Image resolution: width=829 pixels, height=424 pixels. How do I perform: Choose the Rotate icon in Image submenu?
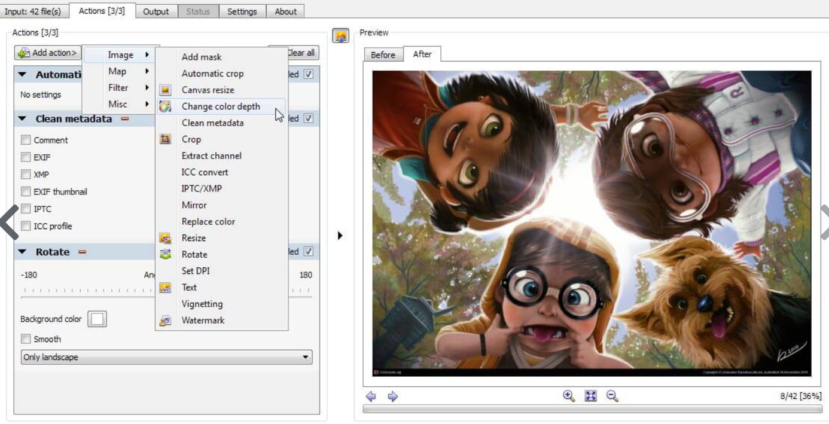[x=166, y=254]
